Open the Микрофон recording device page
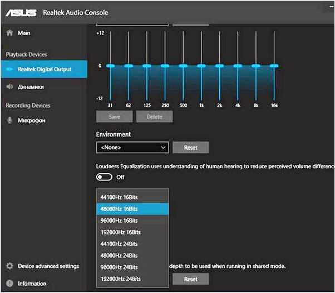Screen dimensions: 335x293 coord(44,120)
